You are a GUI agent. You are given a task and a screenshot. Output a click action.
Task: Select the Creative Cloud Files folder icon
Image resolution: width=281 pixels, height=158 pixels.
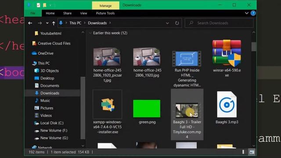pyautogui.click(x=34, y=43)
